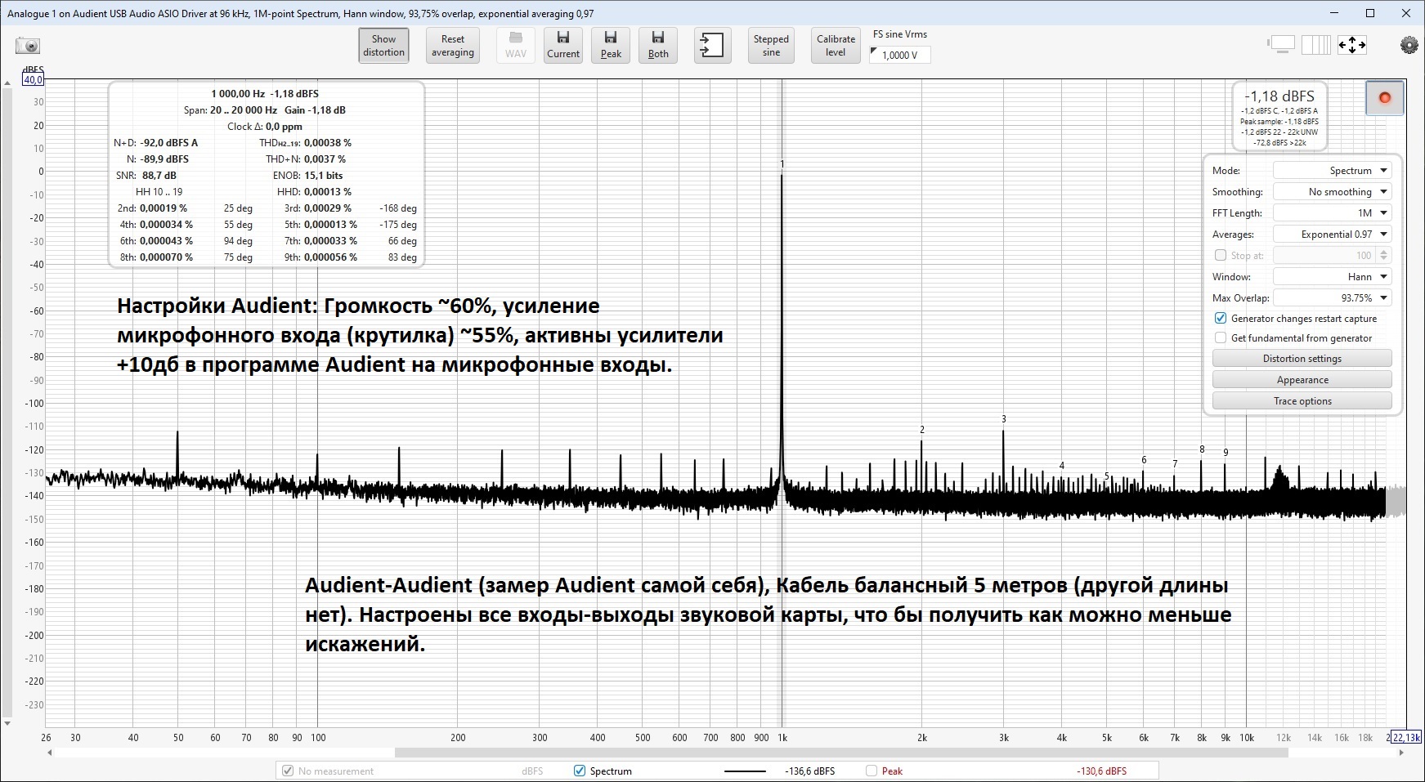The image size is (1425, 782).
Task: Open Mode dropdown set to Spectrum
Action: 1332,171
